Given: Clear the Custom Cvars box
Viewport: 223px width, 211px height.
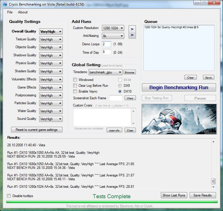Looking at the screenshot, I should pyautogui.click(x=130, y=130).
